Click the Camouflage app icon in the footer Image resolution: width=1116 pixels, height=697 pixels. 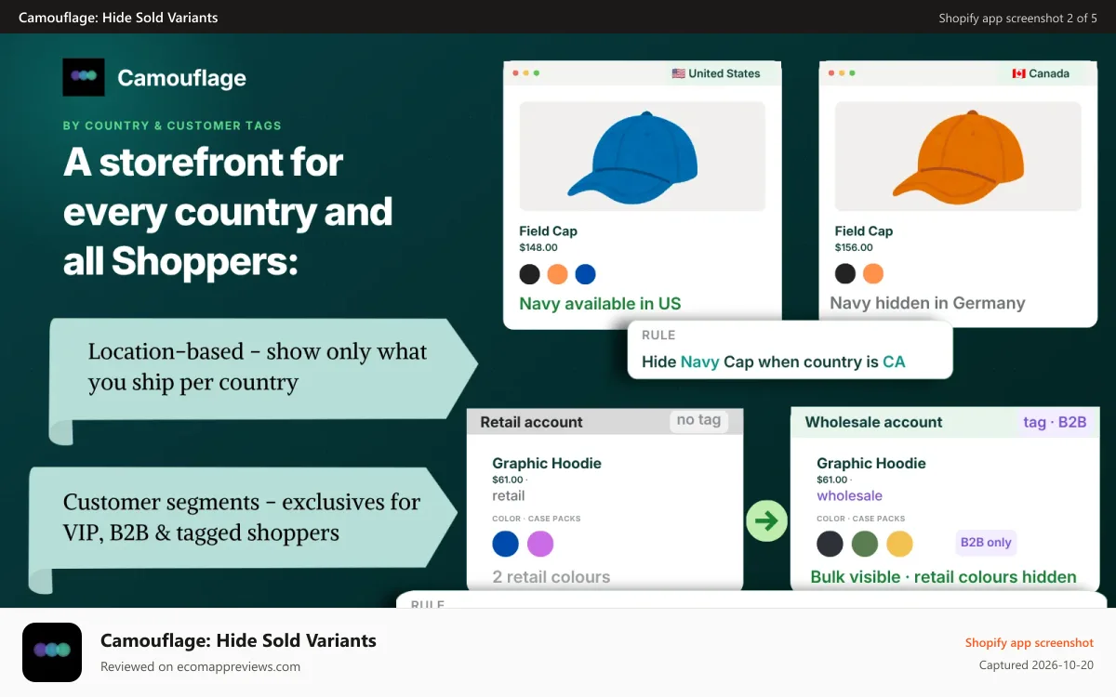pyautogui.click(x=52, y=652)
